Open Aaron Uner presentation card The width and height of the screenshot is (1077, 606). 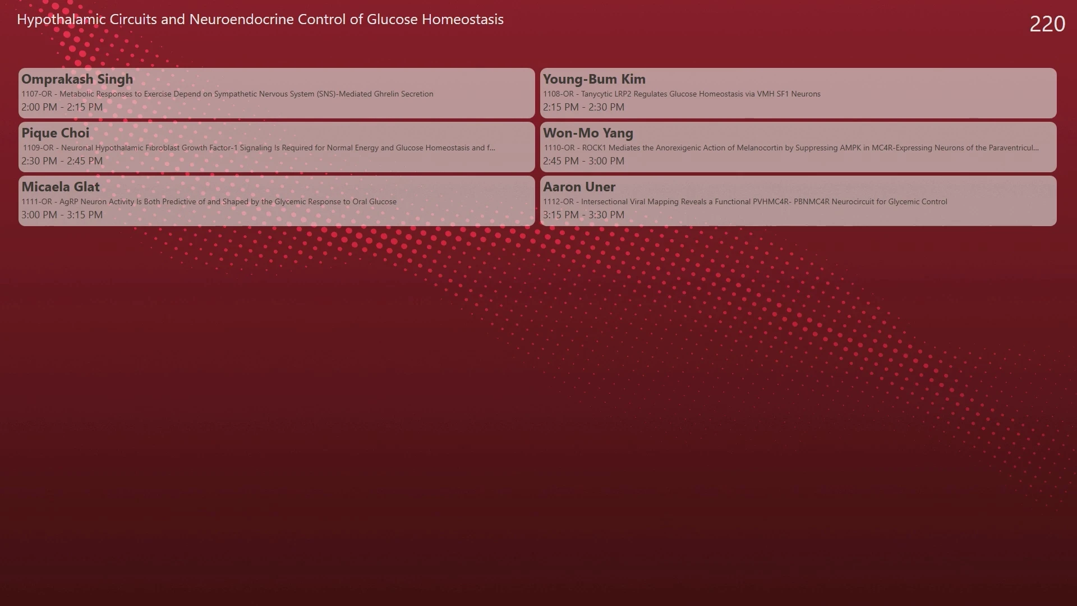pos(798,201)
